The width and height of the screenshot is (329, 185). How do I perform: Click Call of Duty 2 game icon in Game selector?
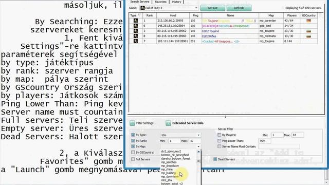click(x=142, y=8)
